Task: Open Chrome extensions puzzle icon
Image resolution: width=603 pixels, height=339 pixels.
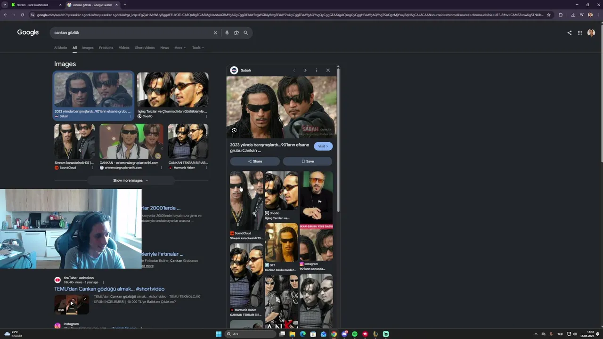Action: pyautogui.click(x=561, y=15)
